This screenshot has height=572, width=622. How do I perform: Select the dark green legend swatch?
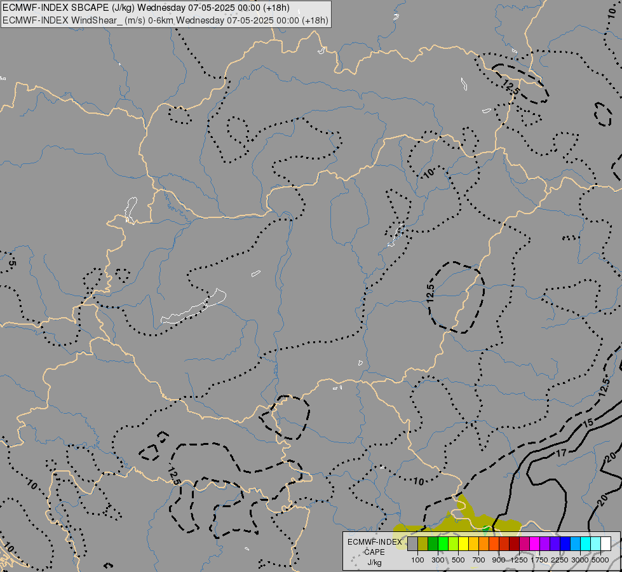(433, 543)
